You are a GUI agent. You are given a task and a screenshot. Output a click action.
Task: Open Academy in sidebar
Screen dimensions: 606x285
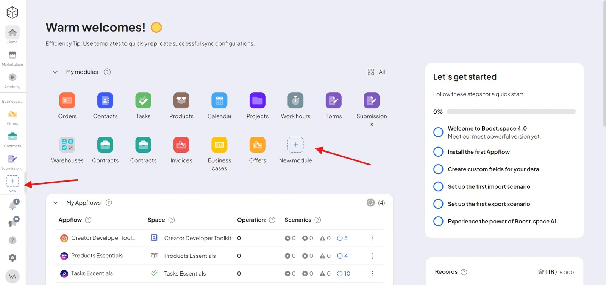coord(12,81)
